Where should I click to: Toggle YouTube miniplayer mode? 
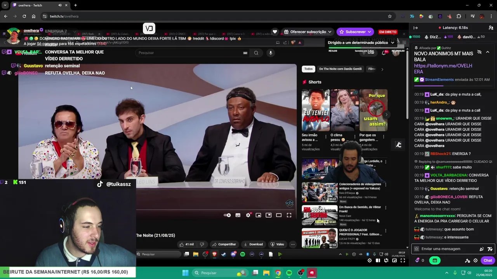coord(258,215)
